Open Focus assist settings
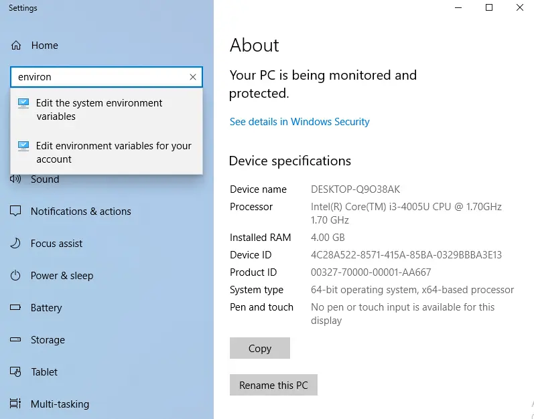Image resolution: width=534 pixels, height=419 pixels. 56,244
